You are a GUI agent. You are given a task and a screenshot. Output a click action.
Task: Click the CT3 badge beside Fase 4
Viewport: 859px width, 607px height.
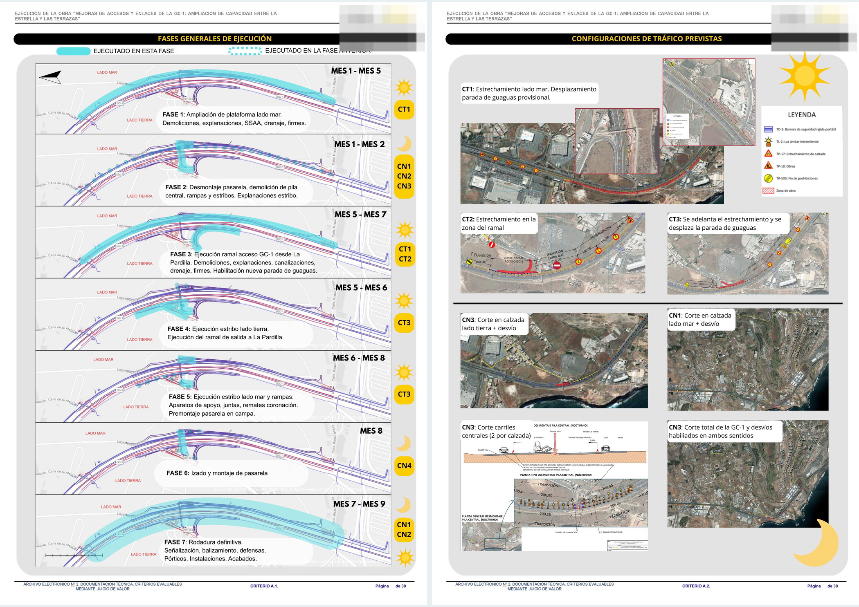(404, 323)
